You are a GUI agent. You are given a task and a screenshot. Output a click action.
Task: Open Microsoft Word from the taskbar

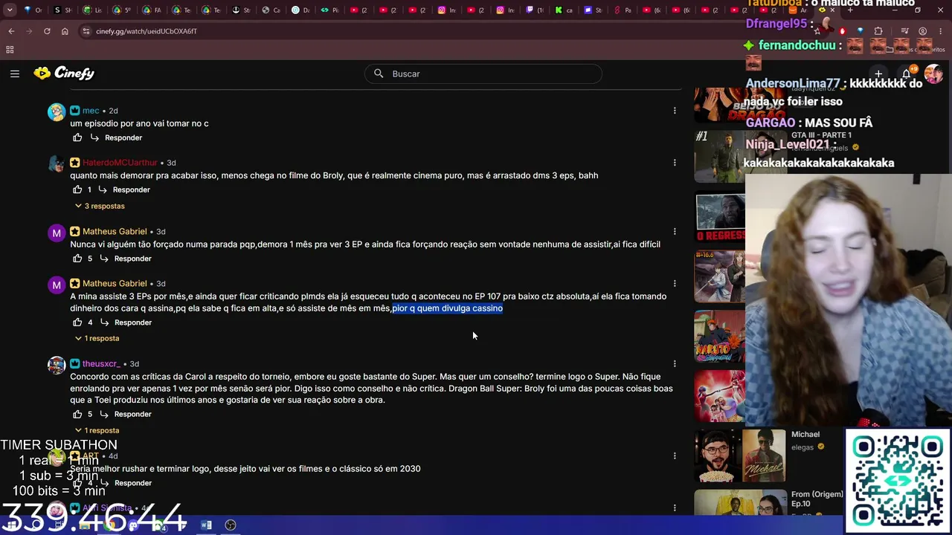[206, 525]
